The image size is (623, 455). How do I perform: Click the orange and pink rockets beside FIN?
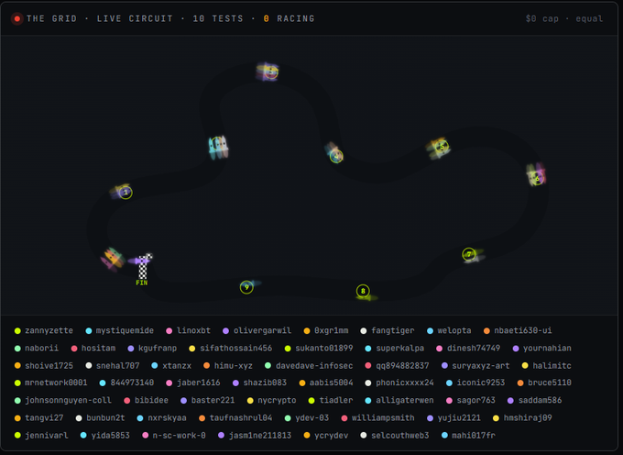112,259
